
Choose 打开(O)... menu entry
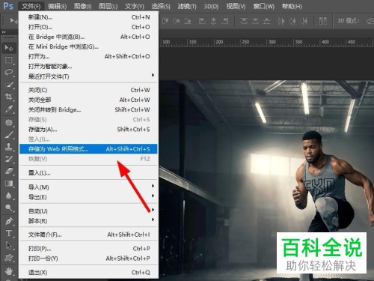click(88, 27)
